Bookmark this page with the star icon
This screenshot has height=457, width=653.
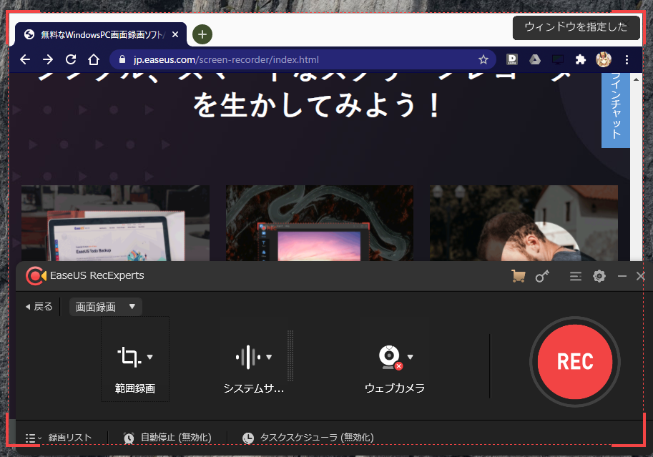pyautogui.click(x=483, y=59)
